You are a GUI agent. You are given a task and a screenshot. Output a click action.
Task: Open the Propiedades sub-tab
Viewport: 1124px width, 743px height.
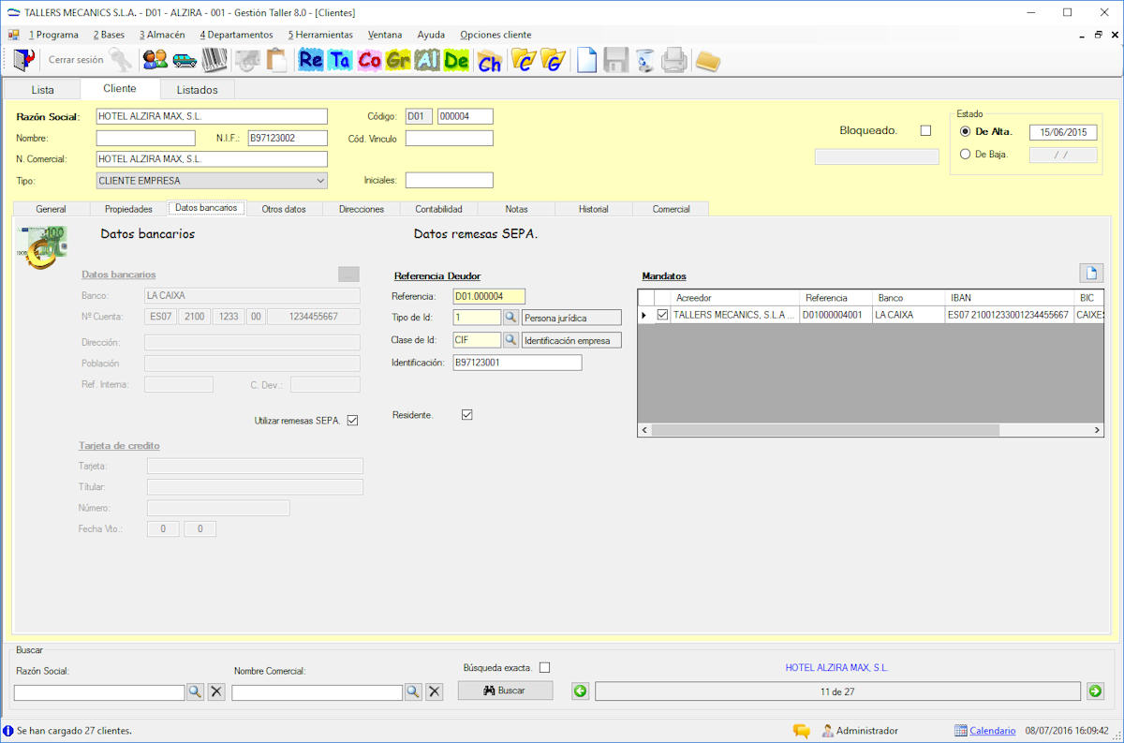point(128,209)
